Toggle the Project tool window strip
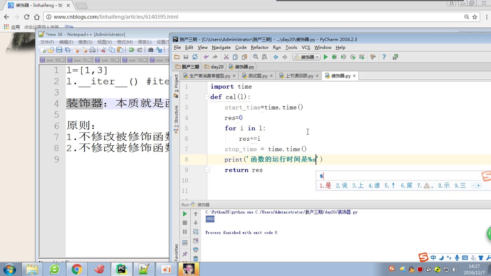Image resolution: width=491 pixels, height=276 pixels. (176, 86)
